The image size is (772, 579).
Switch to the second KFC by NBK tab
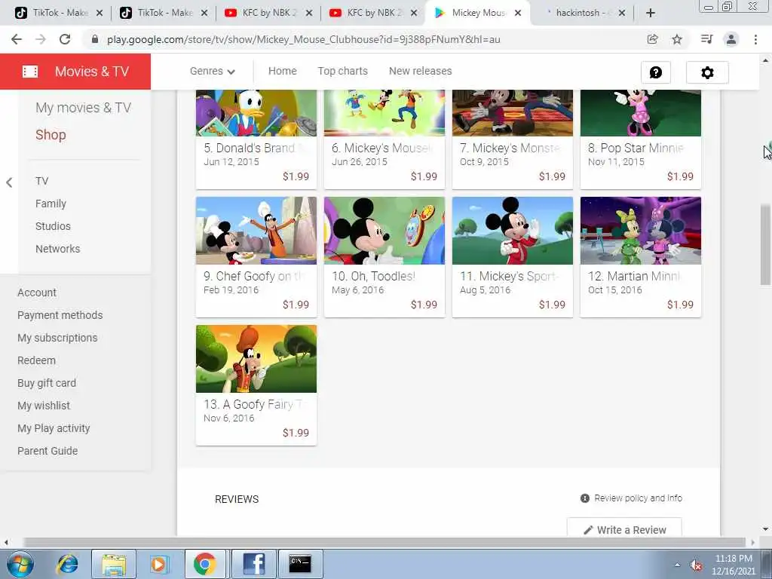(374, 13)
